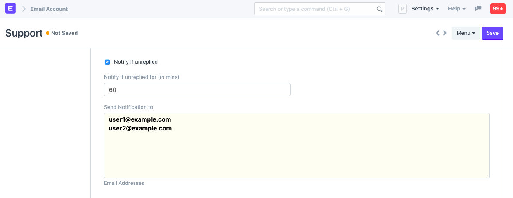Uncheck the Notify if unreplied checkbox
The height and width of the screenshot is (198, 513).
click(x=107, y=62)
